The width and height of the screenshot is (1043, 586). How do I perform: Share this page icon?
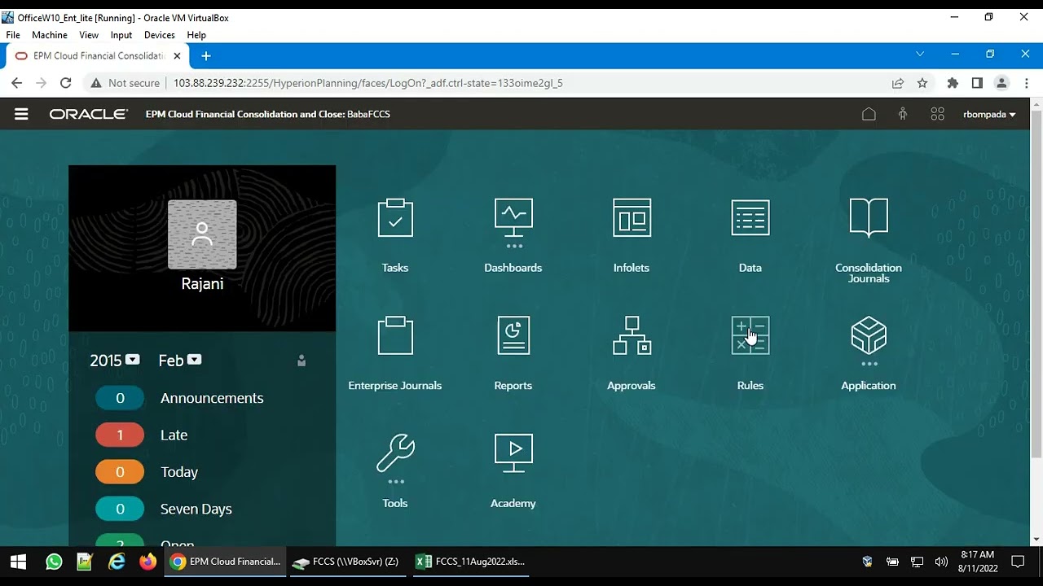(898, 83)
